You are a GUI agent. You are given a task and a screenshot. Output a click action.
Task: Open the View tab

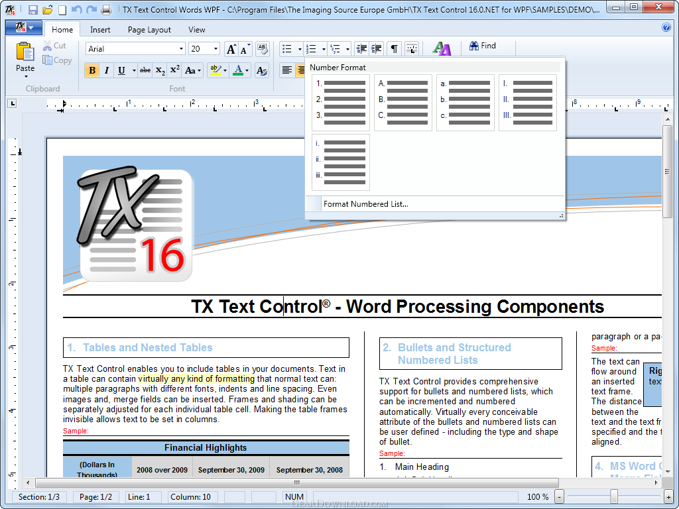(x=196, y=29)
